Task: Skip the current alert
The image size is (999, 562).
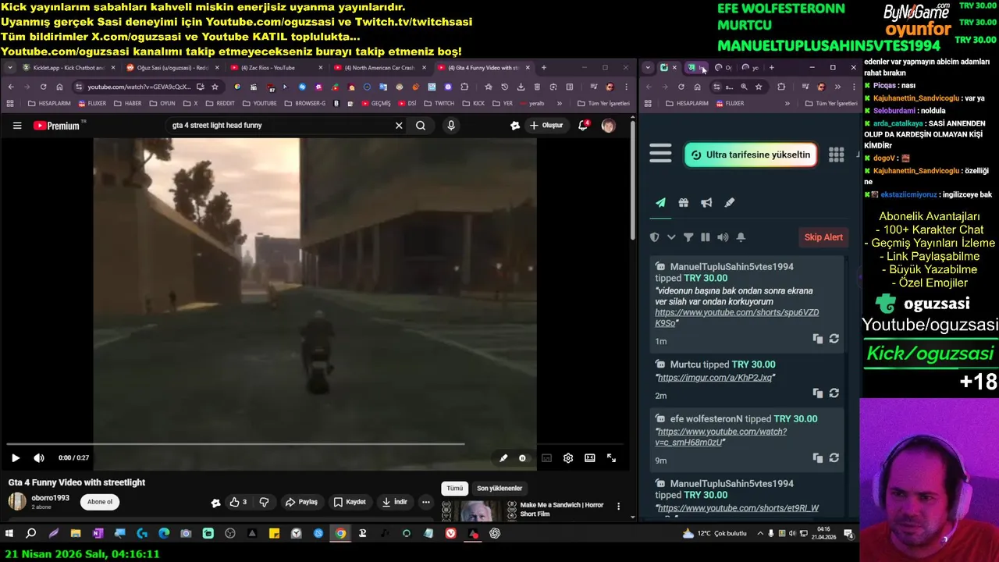Action: click(823, 237)
